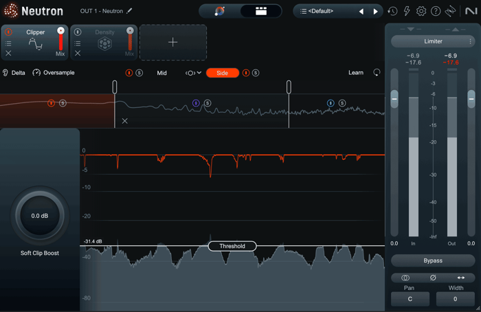The width and height of the screenshot is (481, 312).
Task: Open Clipper module presets list
Action: click(x=8, y=43)
